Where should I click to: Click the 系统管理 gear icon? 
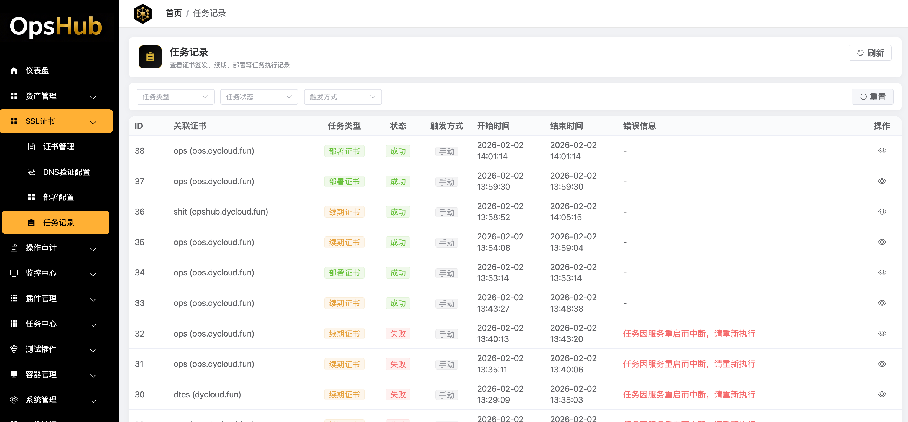pos(14,400)
